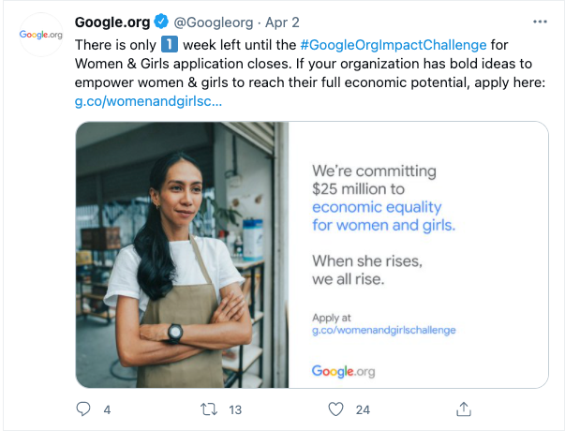Open the share tweet icon
The height and width of the screenshot is (431, 565).
[463, 409]
